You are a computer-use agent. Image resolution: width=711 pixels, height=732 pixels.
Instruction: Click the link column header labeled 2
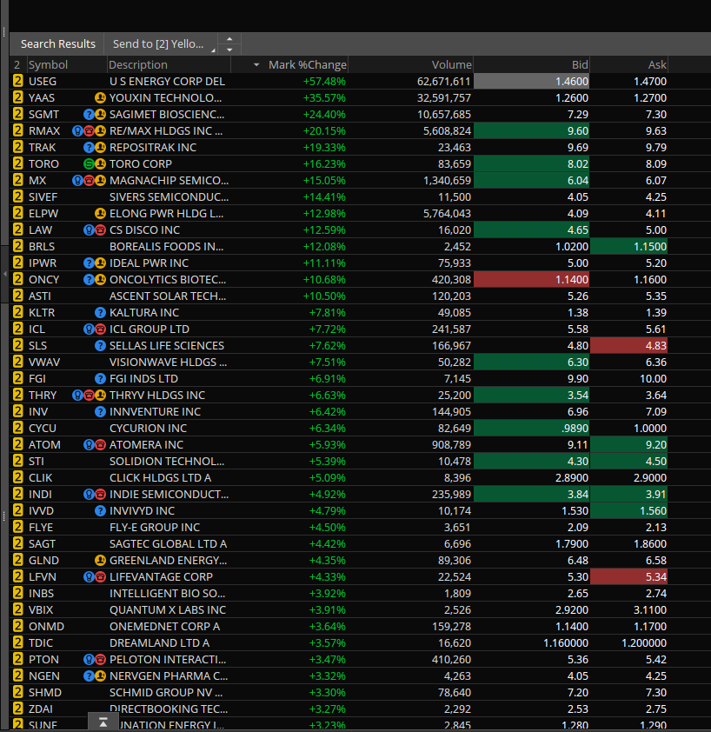click(17, 65)
